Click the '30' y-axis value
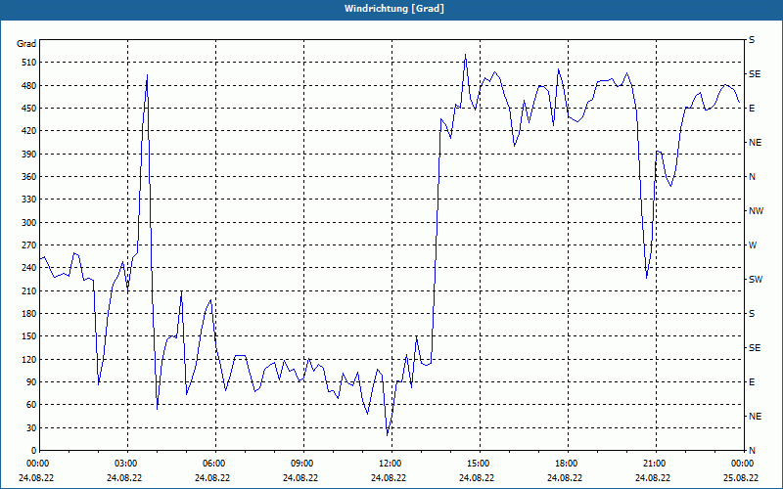The image size is (783, 489). point(31,427)
